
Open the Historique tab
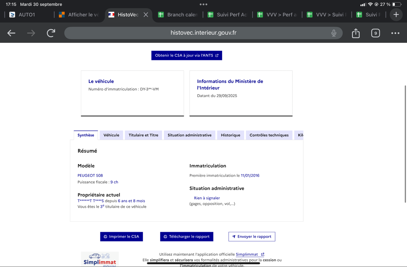coord(230,135)
